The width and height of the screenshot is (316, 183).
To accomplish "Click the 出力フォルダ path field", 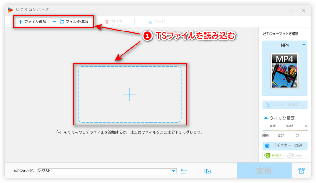I will click(104, 171).
